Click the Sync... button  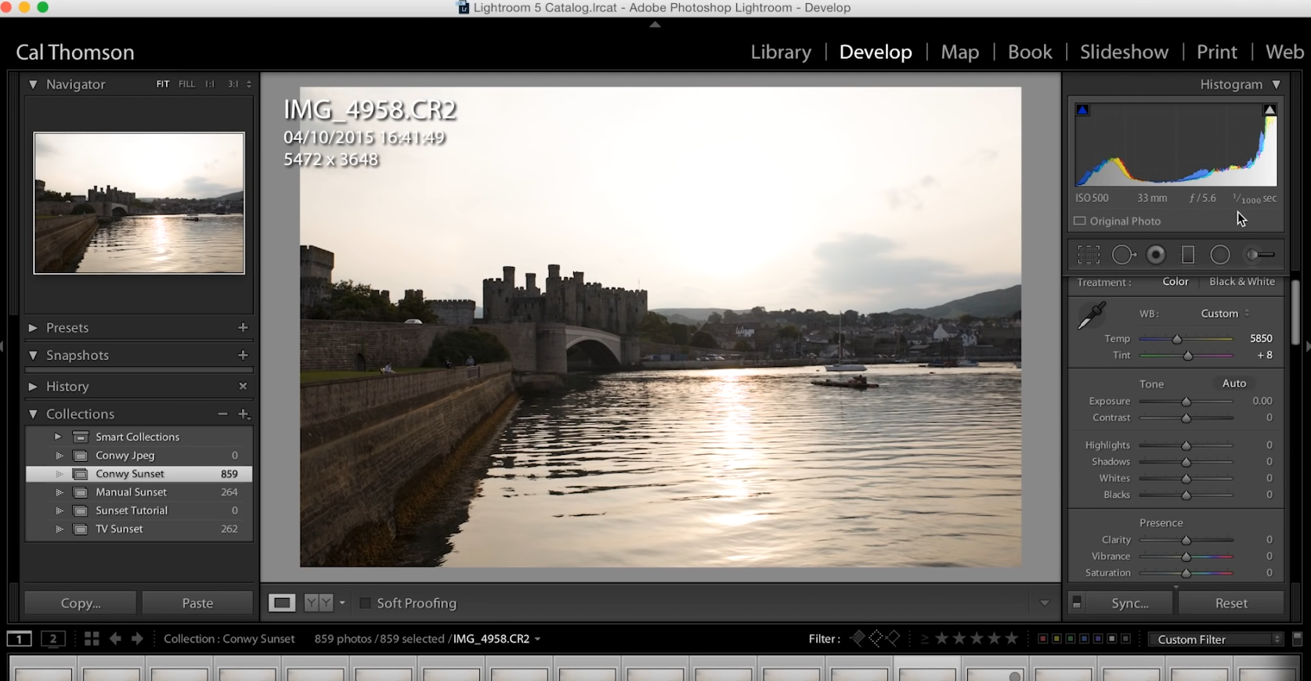pos(1130,603)
